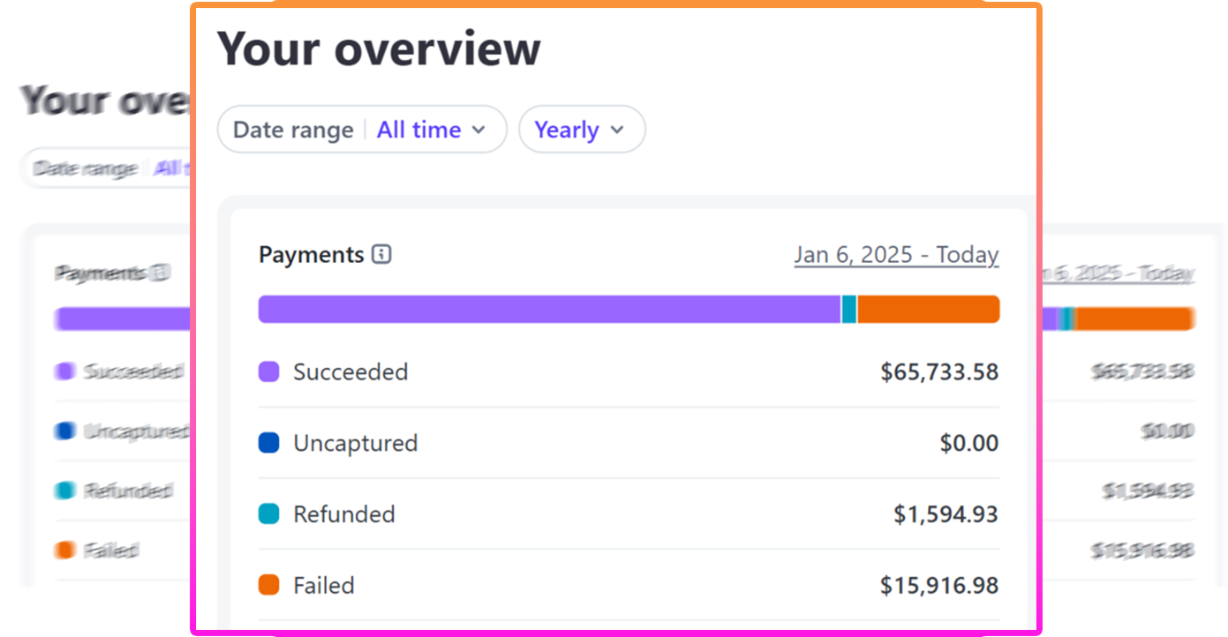Select the Succeeded row label
The height and width of the screenshot is (637, 1228).
[350, 371]
